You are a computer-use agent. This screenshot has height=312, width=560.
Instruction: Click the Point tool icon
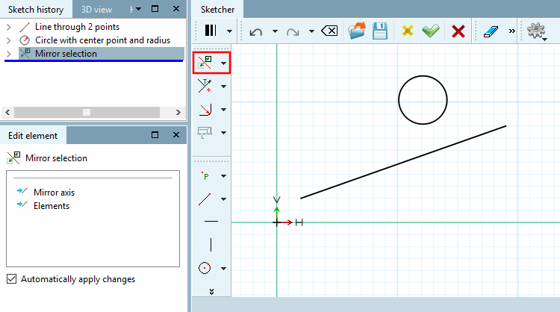tap(205, 175)
